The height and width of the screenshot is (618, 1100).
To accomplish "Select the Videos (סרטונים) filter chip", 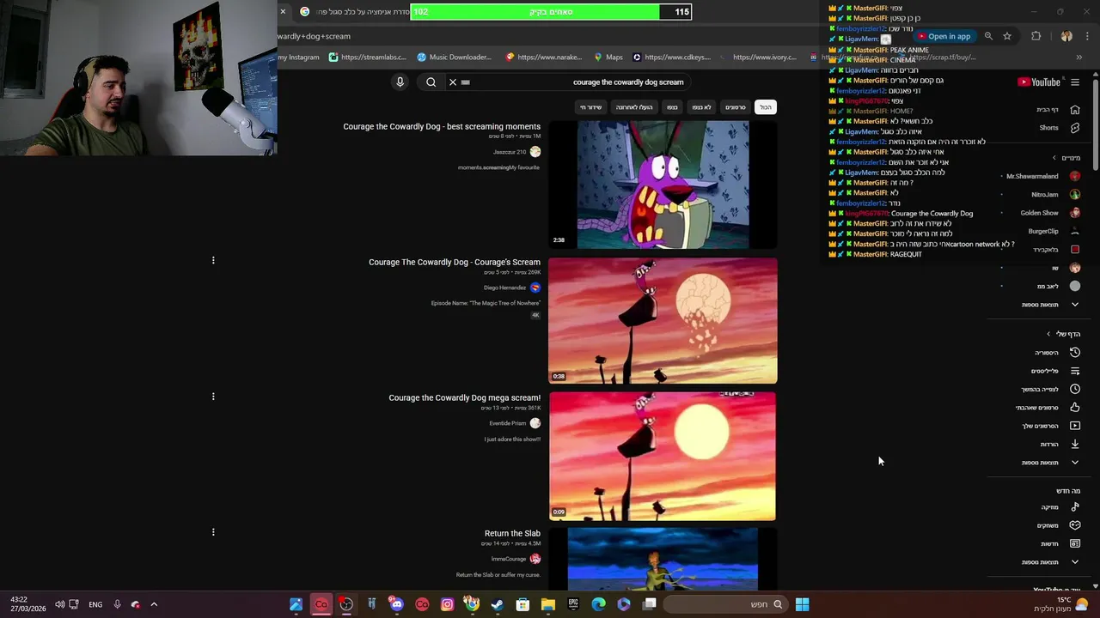I will tap(736, 107).
